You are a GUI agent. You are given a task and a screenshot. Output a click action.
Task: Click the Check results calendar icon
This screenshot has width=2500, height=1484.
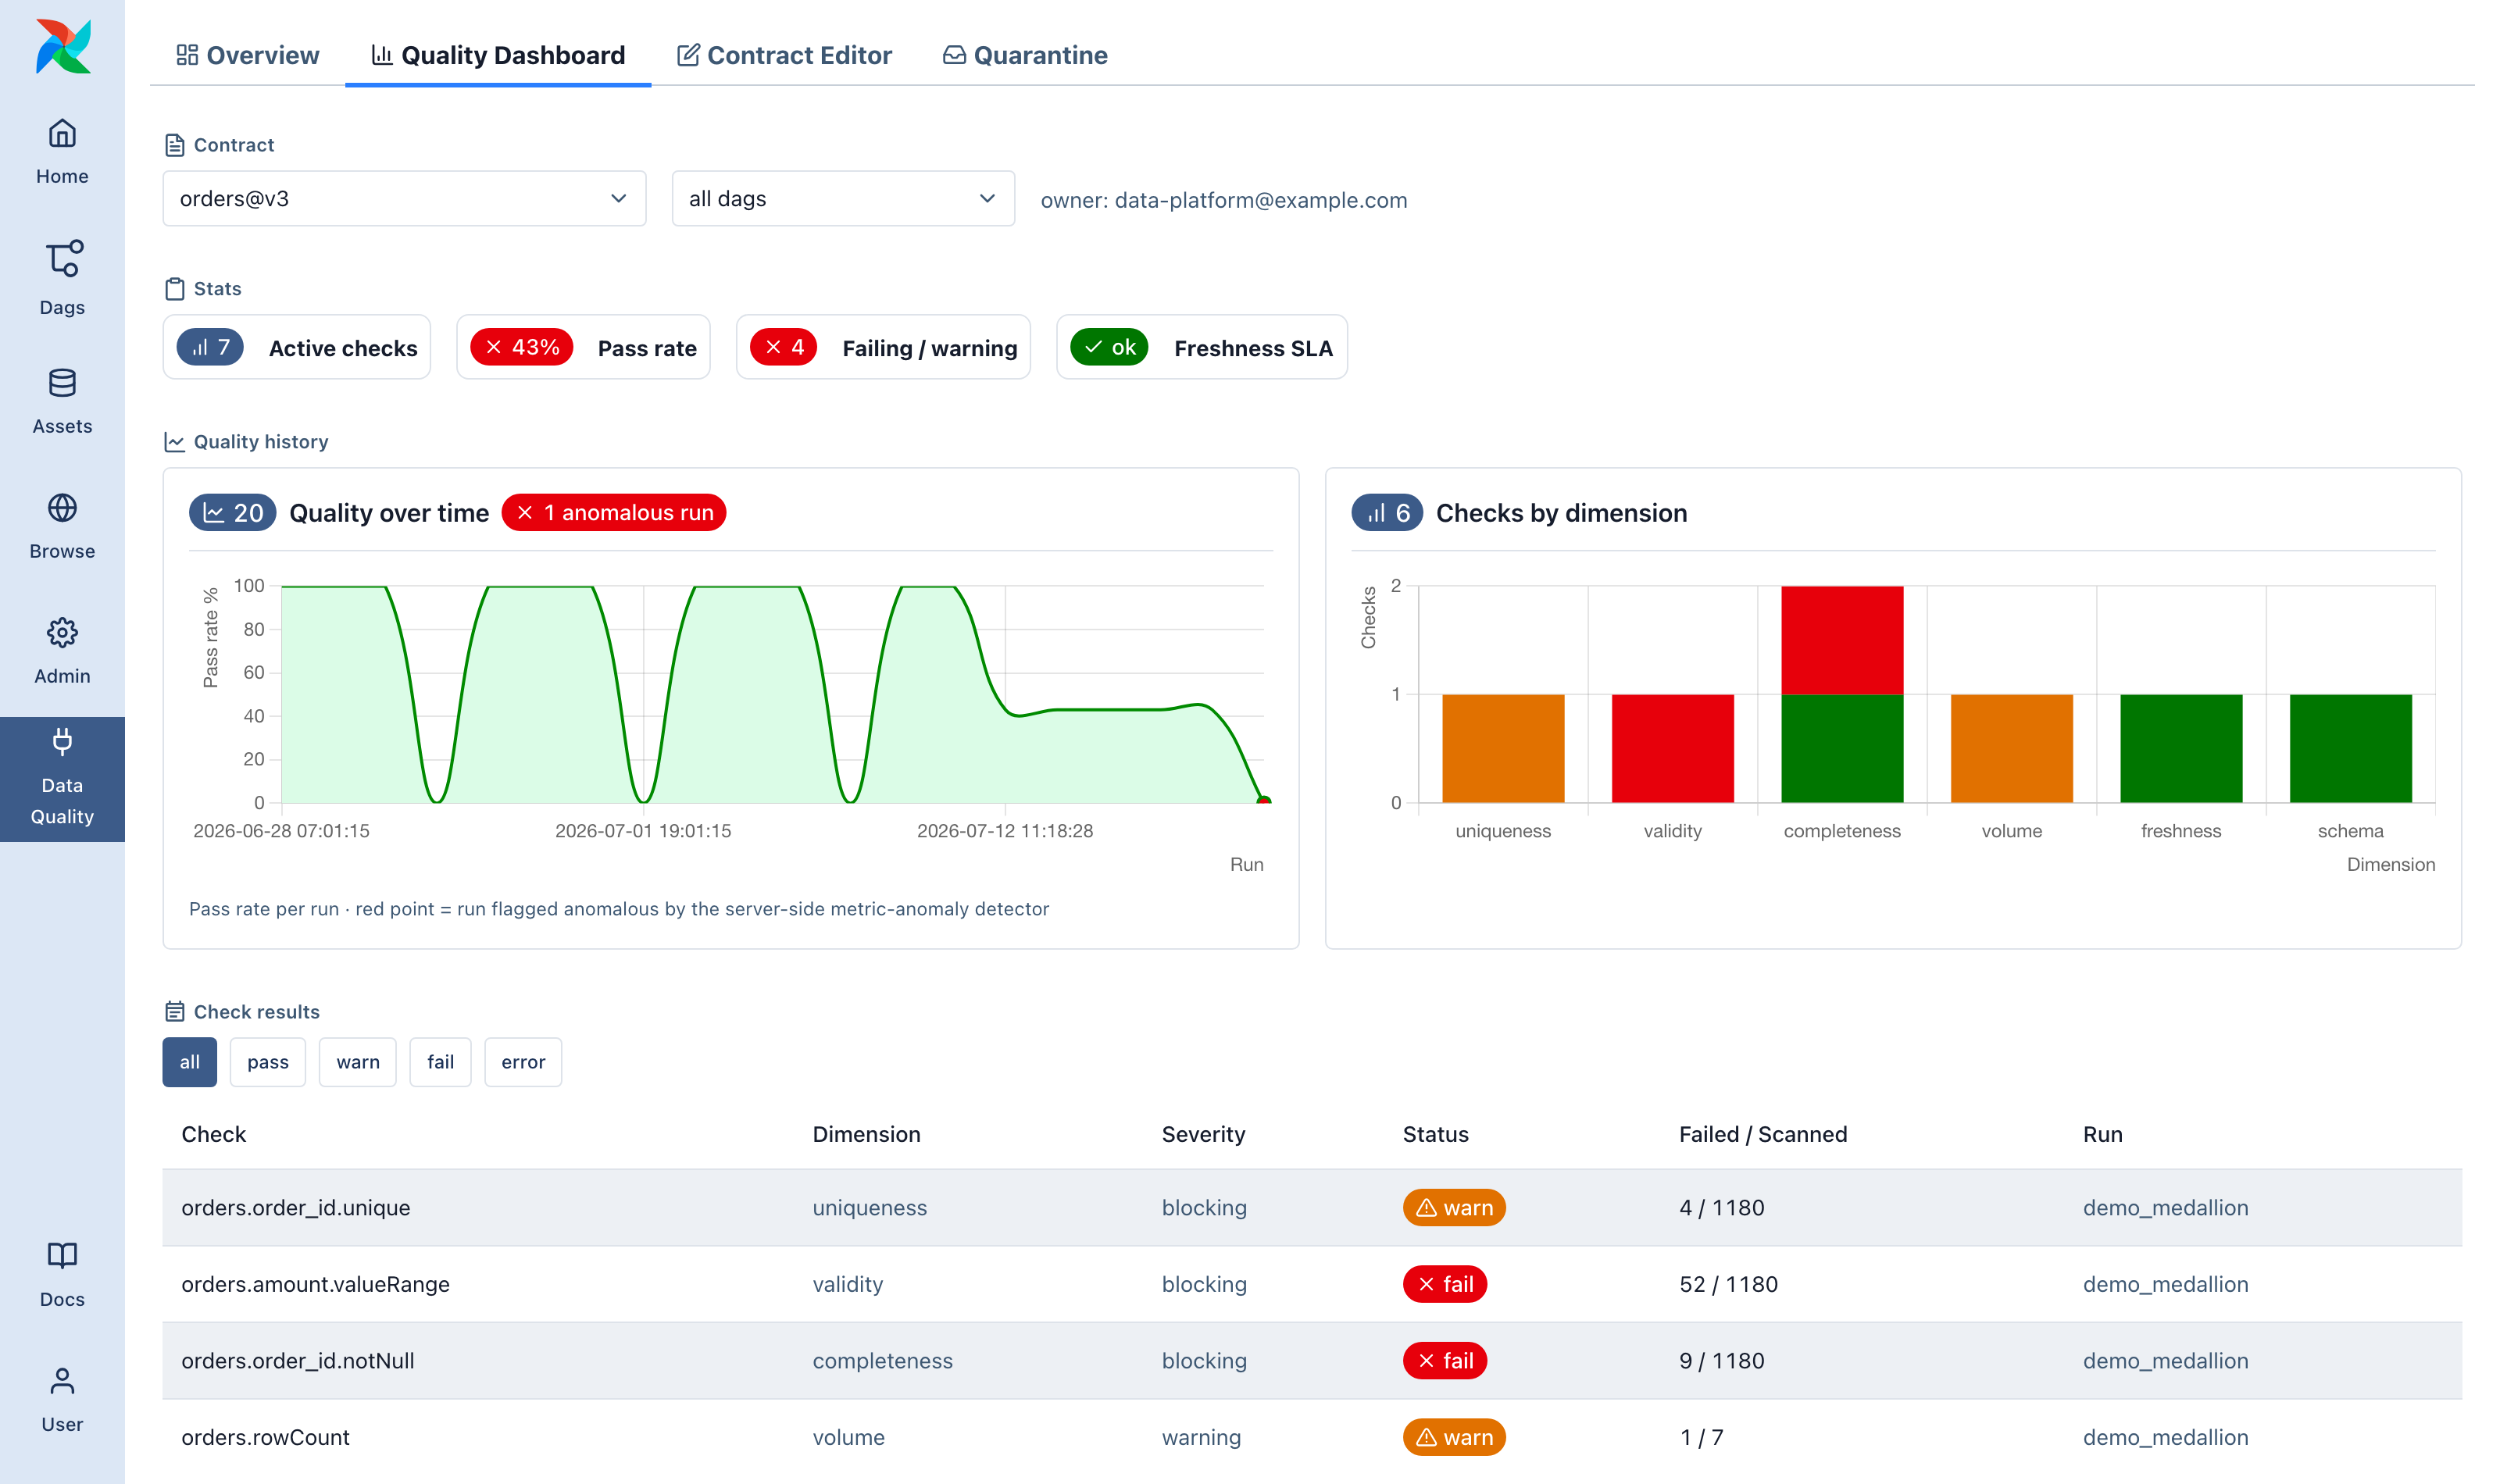(175, 1012)
